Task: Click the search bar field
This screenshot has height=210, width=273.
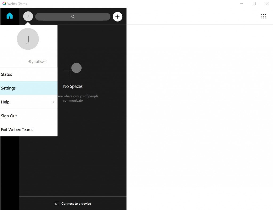Action: (73, 17)
